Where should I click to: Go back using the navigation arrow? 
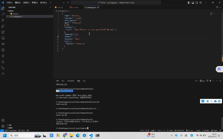pyautogui.click(x=64, y=3)
